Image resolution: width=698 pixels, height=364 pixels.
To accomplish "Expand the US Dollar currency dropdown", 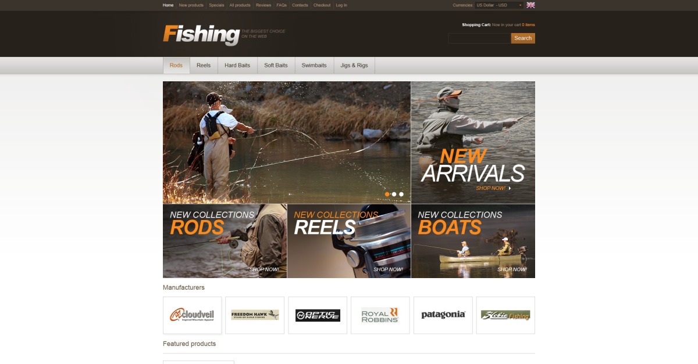I will tap(499, 5).
